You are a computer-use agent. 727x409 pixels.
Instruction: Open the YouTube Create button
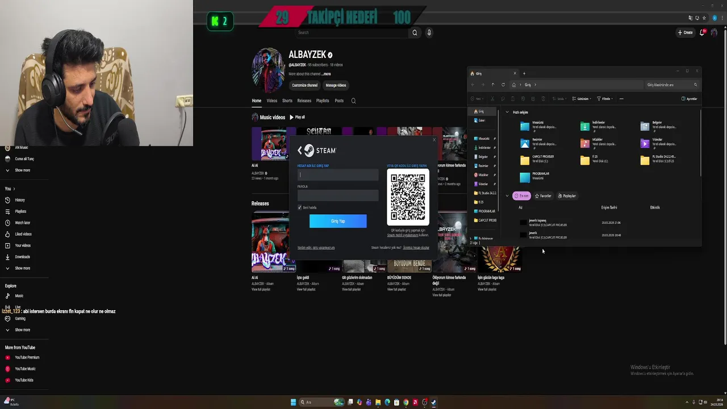coord(686,32)
